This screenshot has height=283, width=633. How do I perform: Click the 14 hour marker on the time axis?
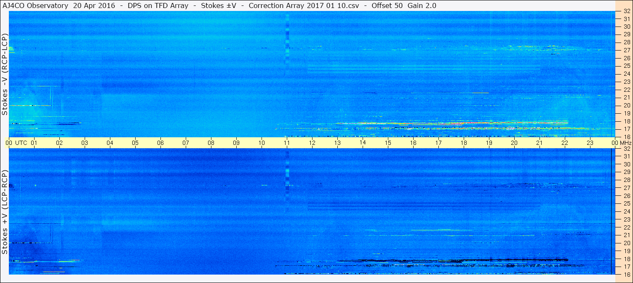[x=363, y=143]
